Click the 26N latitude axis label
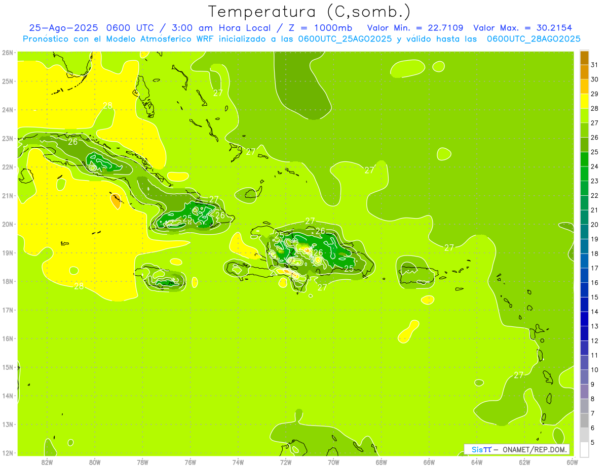The width and height of the screenshot is (608, 469). click(8, 53)
